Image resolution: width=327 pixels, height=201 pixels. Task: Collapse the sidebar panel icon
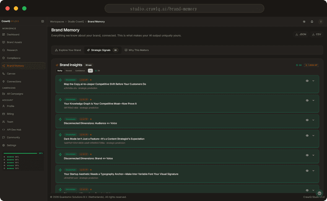[43, 21]
